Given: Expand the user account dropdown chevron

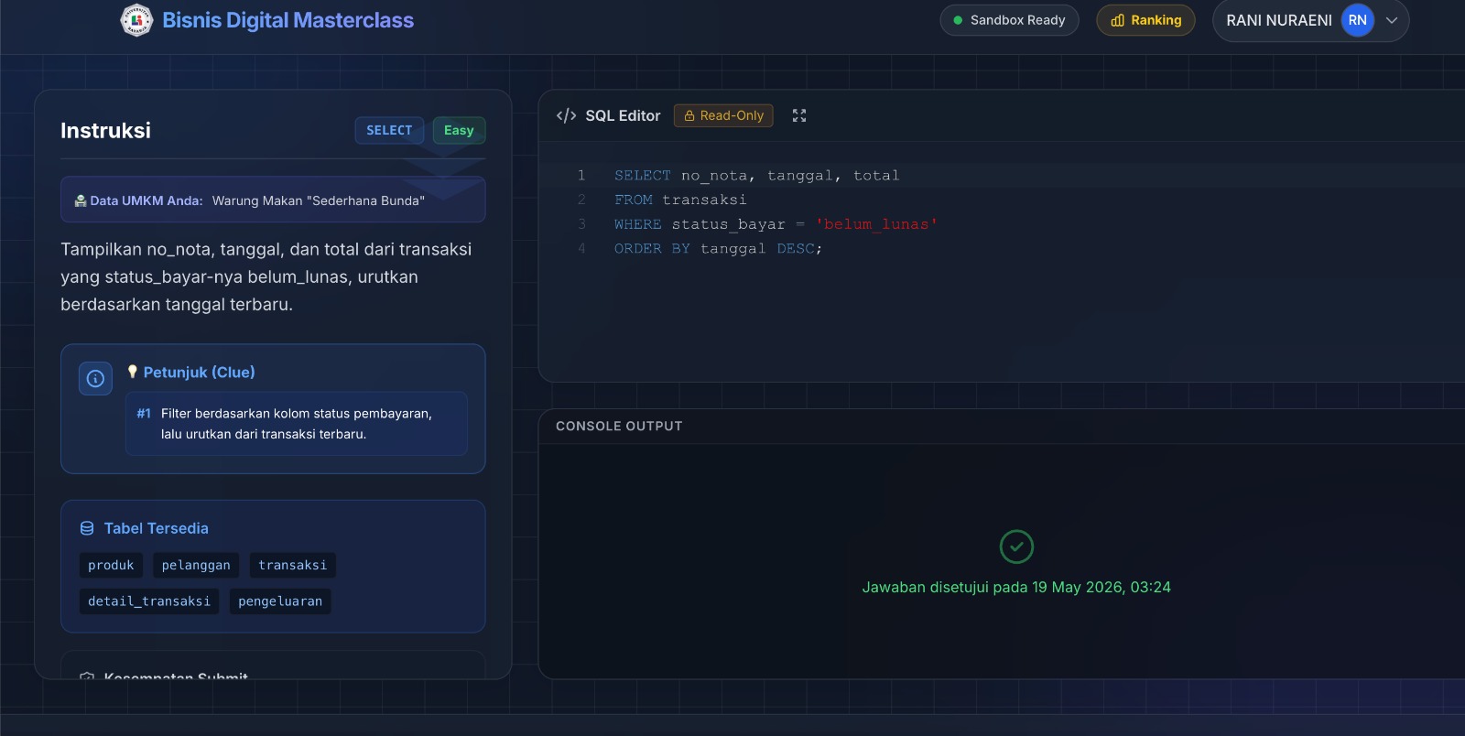Looking at the screenshot, I should 1392,20.
